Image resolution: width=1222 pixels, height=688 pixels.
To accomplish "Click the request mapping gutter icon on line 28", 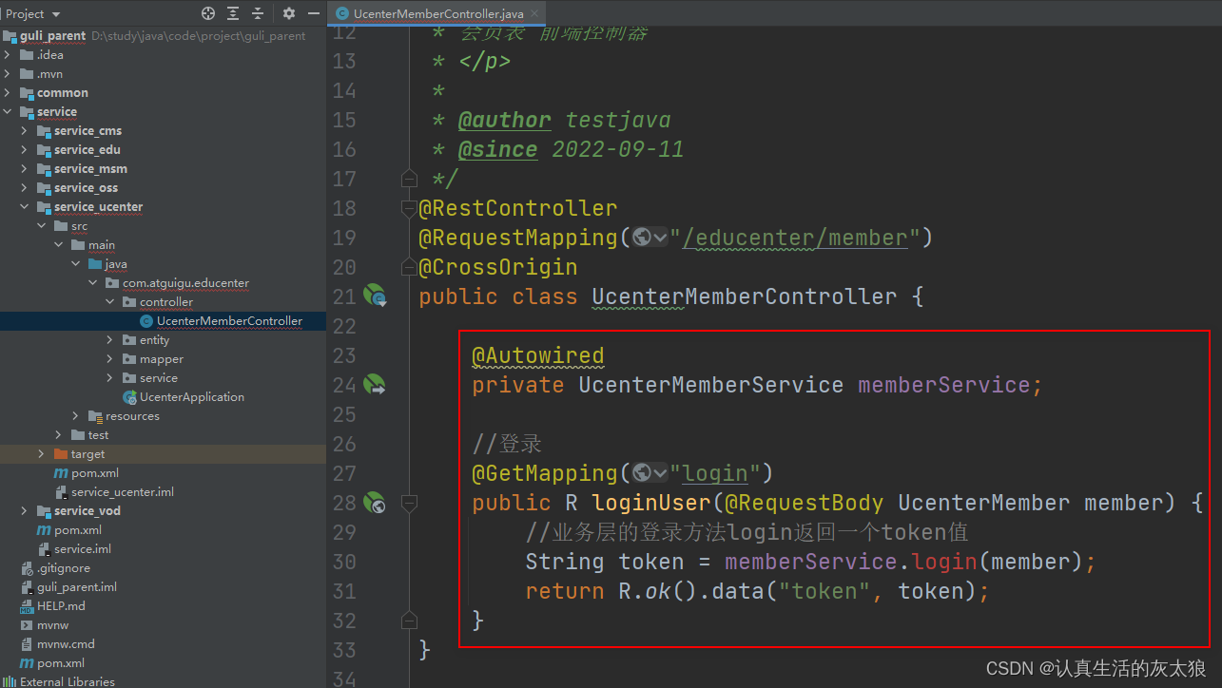I will (375, 503).
